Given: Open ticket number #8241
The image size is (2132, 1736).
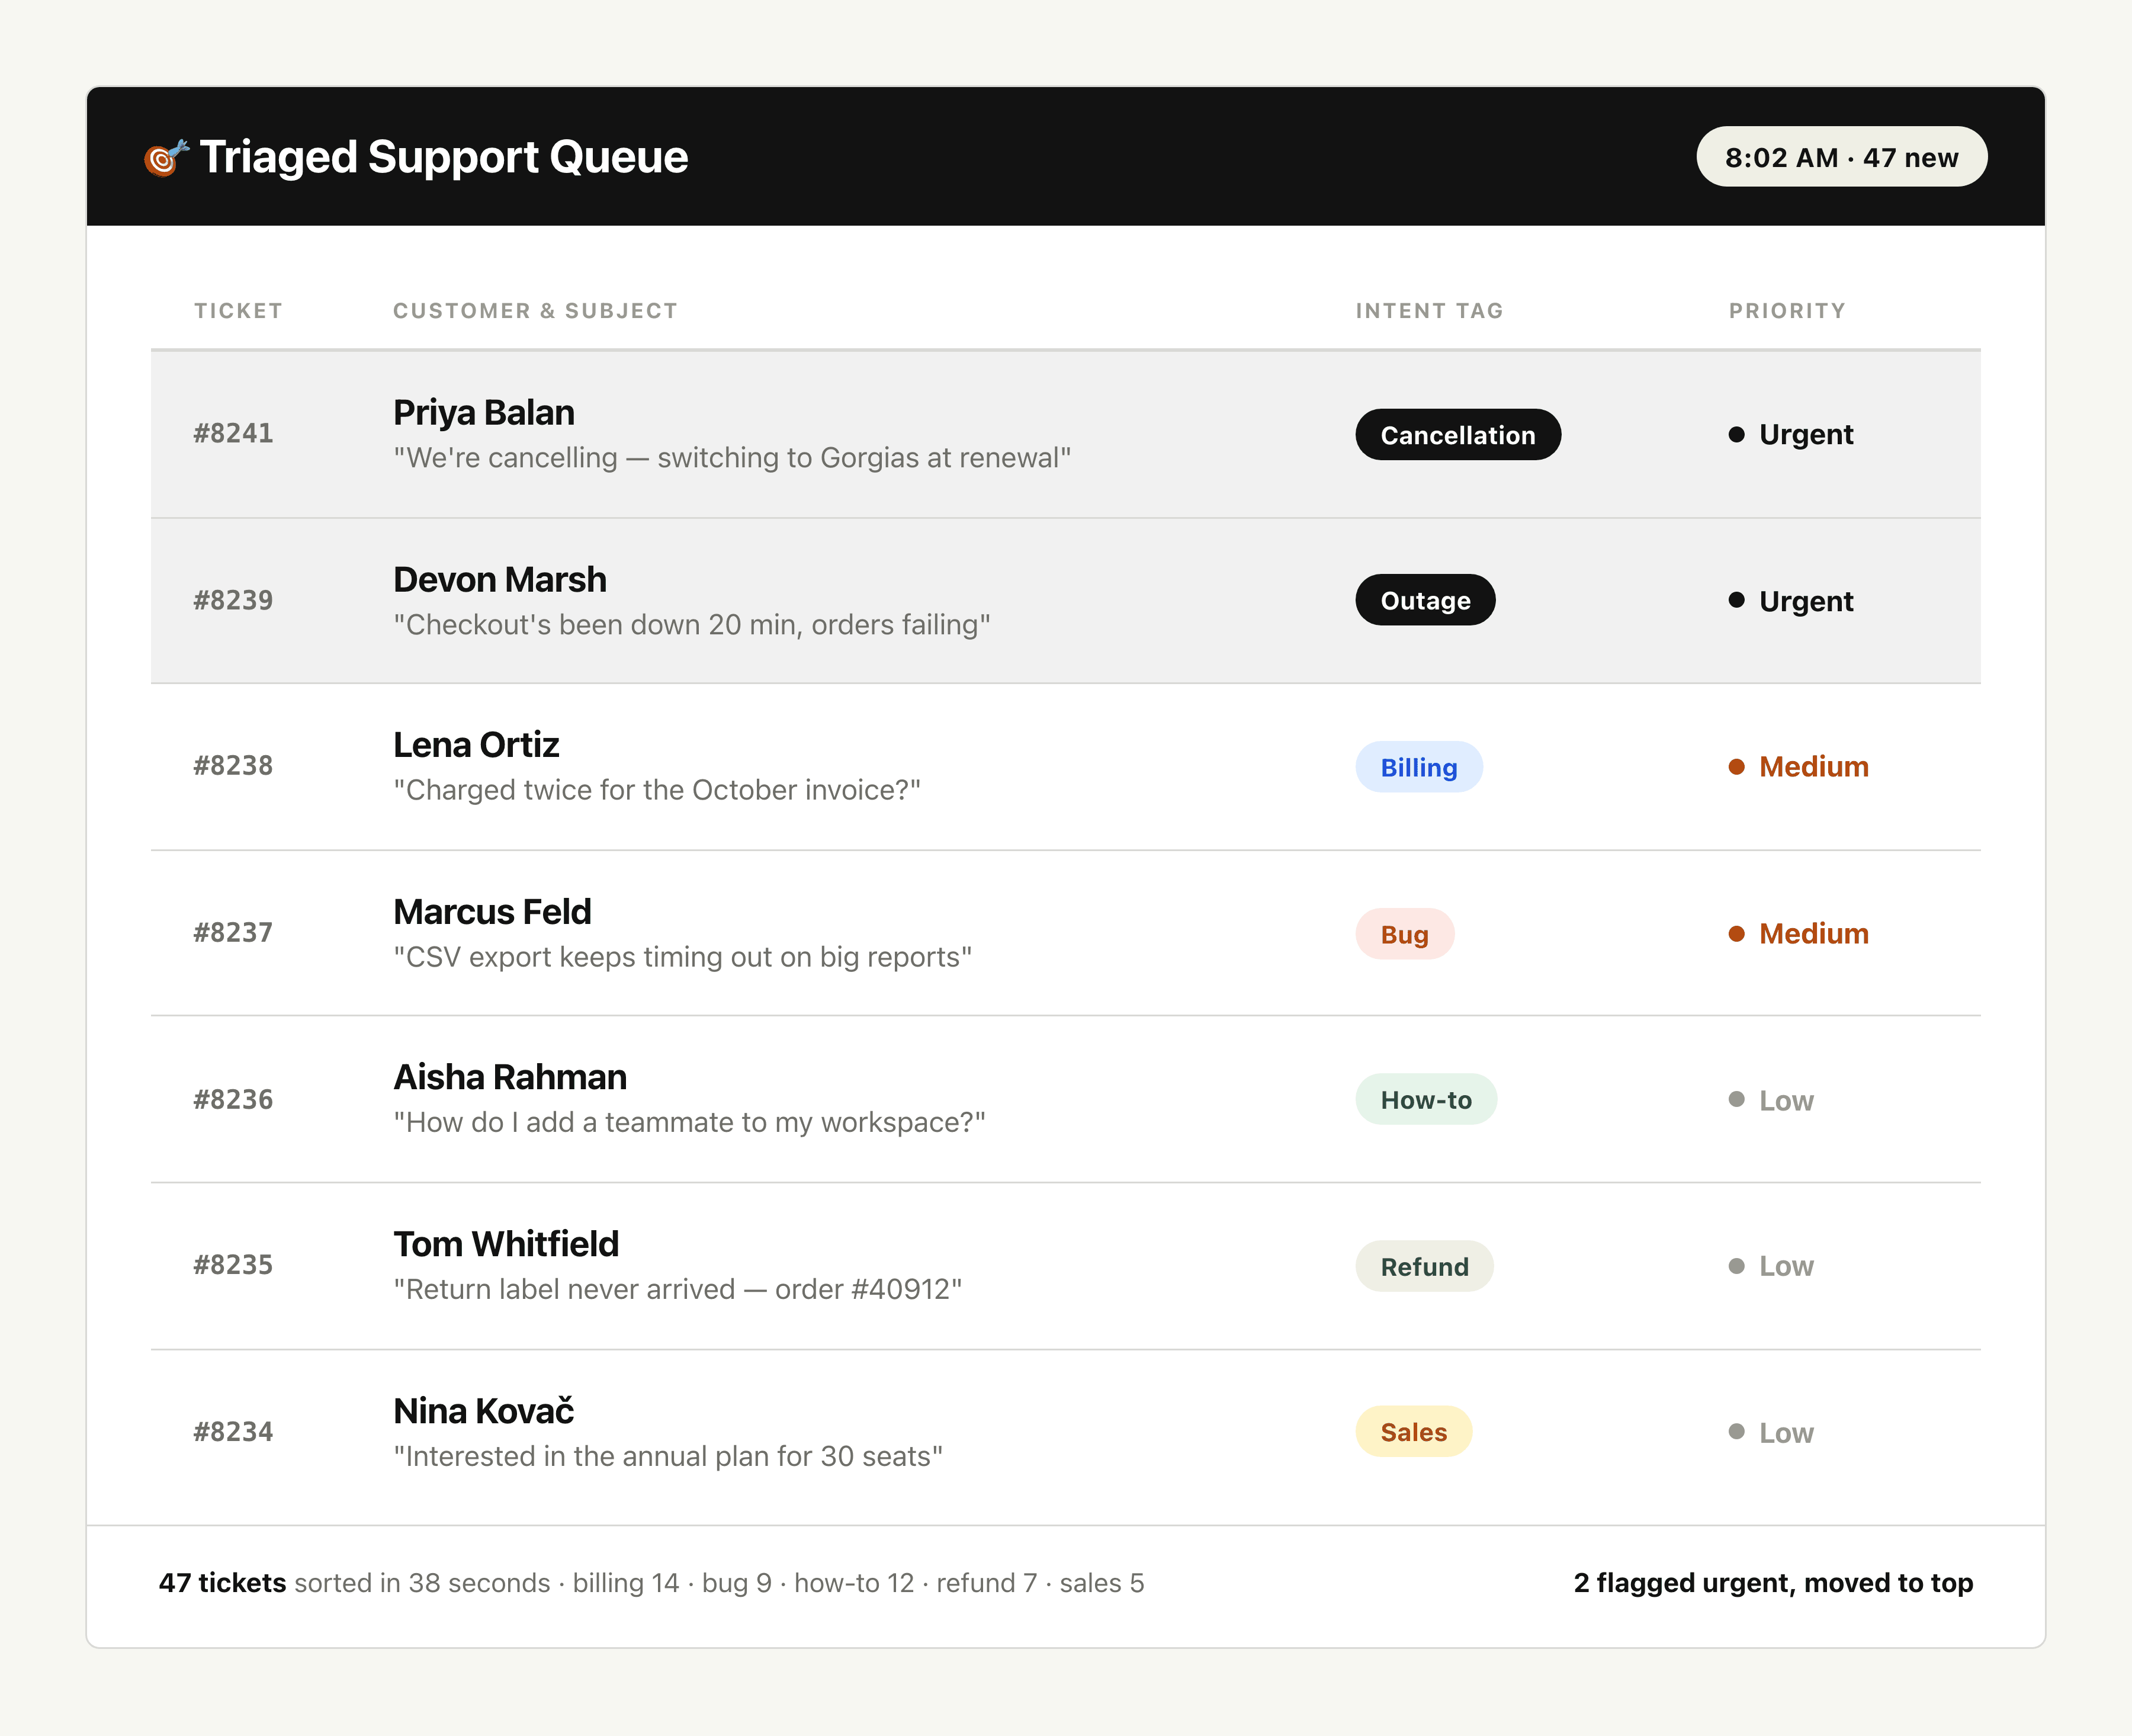Looking at the screenshot, I should (233, 433).
